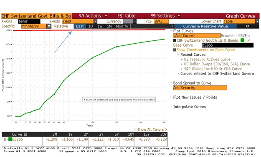Open the Lower Chart Table dropdown

(257, 21)
